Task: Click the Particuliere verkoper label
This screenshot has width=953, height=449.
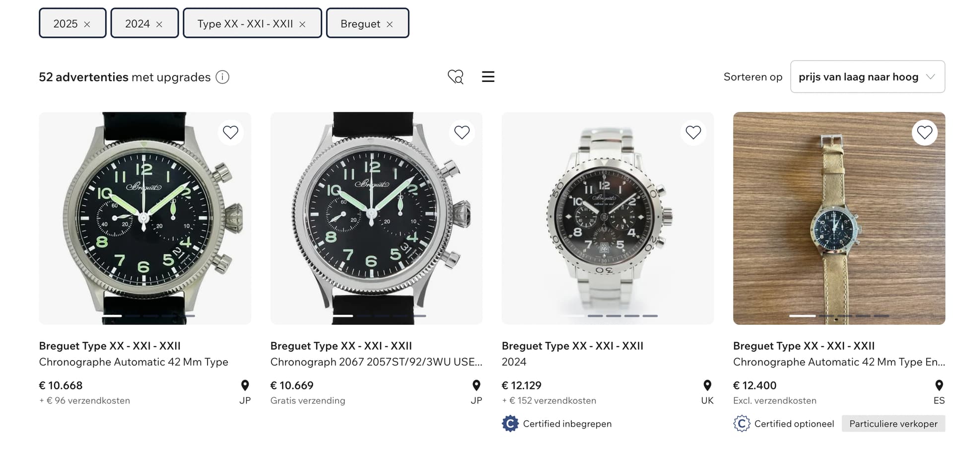Action: click(893, 424)
